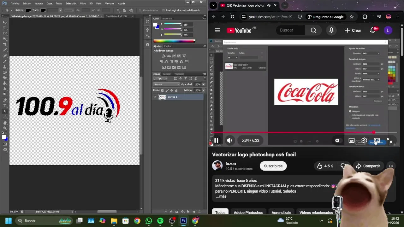Viewport: 404px width, 227px height.
Task: Select the Eyedropper tool
Action: click(4, 49)
